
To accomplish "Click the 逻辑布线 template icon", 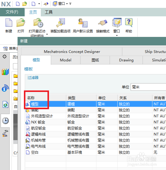I will click(x=28, y=134).
